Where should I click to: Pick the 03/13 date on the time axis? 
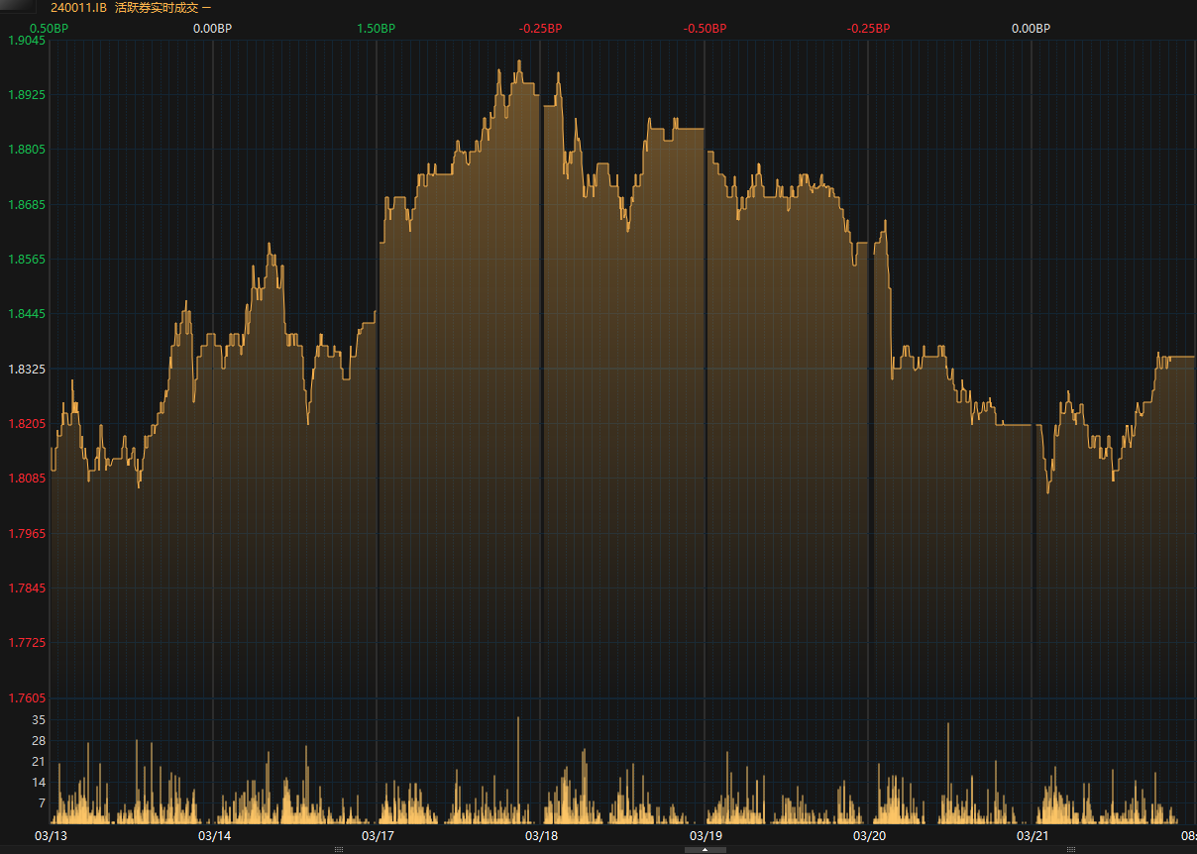click(51, 835)
